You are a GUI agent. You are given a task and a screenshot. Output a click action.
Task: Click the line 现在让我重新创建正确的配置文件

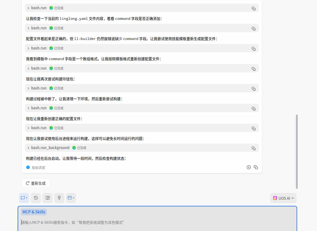tap(54, 119)
